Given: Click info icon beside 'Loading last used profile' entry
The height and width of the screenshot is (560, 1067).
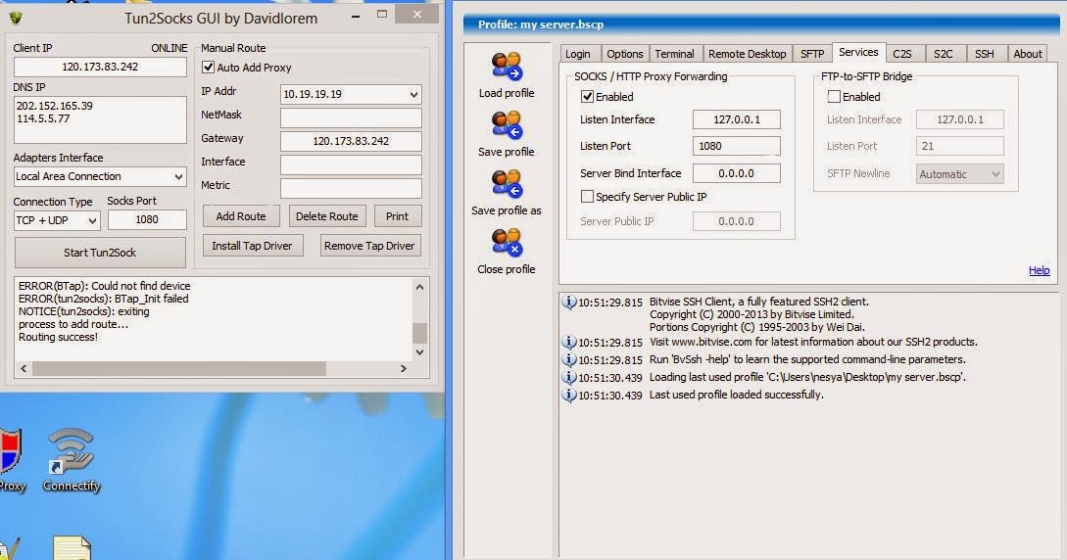Looking at the screenshot, I should coord(569,377).
